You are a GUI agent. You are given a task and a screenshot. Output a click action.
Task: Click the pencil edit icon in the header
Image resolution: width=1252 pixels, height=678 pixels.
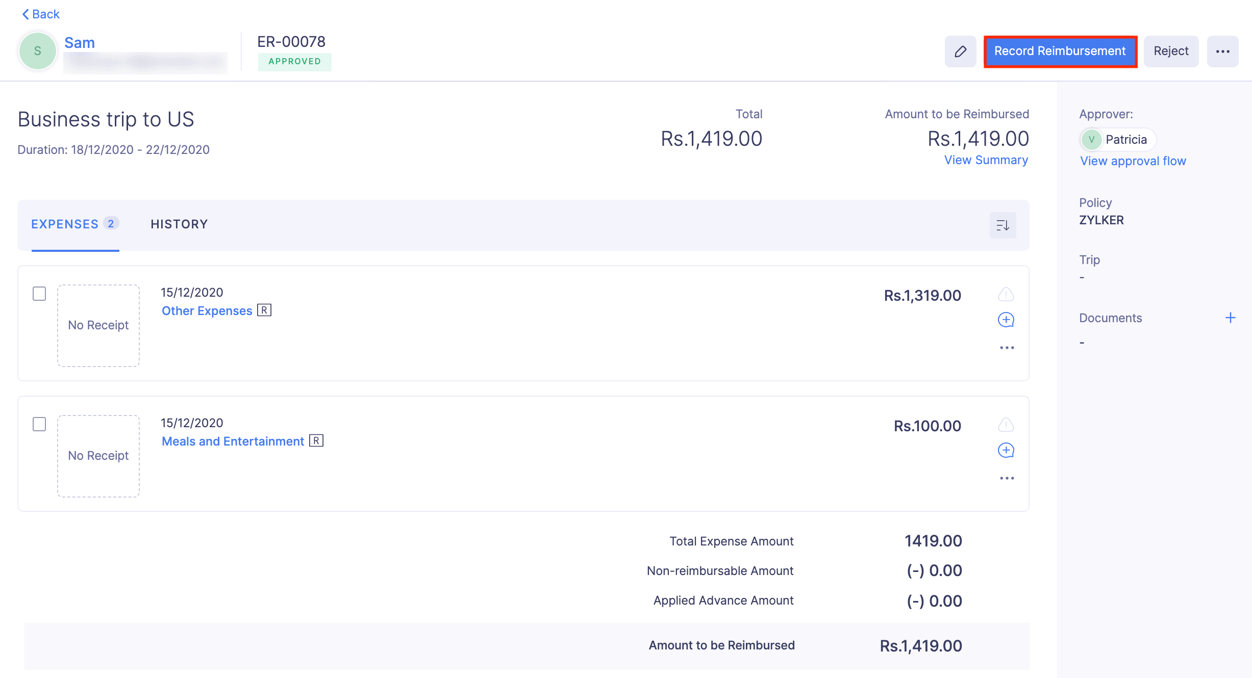point(961,51)
